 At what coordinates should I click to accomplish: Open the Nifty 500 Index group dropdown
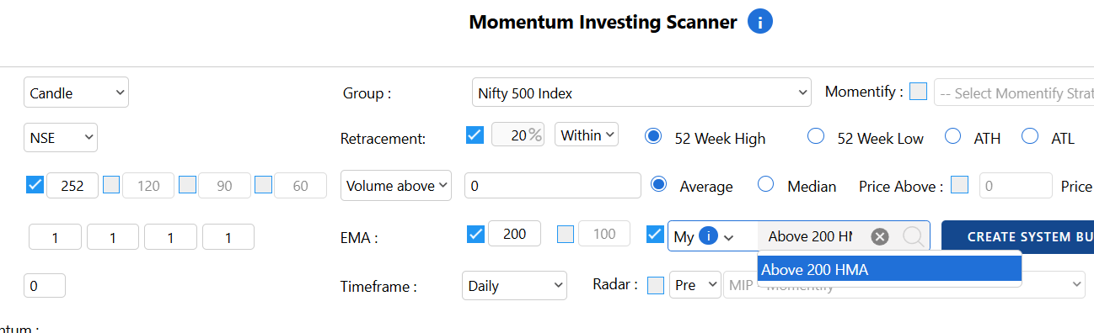(641, 93)
